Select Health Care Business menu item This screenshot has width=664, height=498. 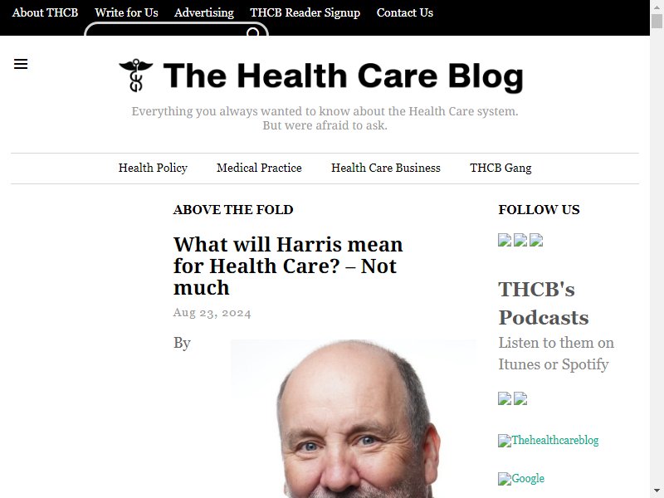point(386,168)
